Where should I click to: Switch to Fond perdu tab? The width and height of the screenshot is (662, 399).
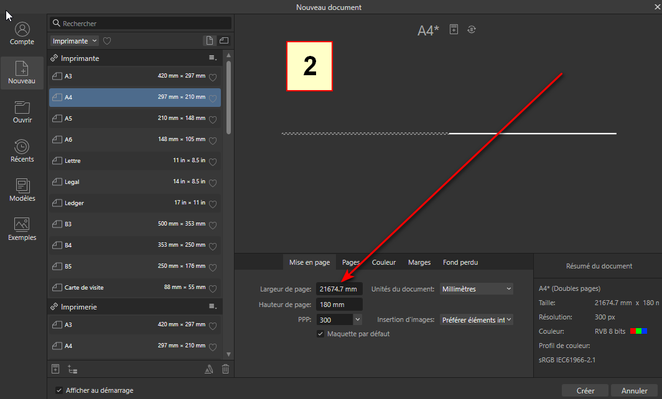[x=460, y=262]
